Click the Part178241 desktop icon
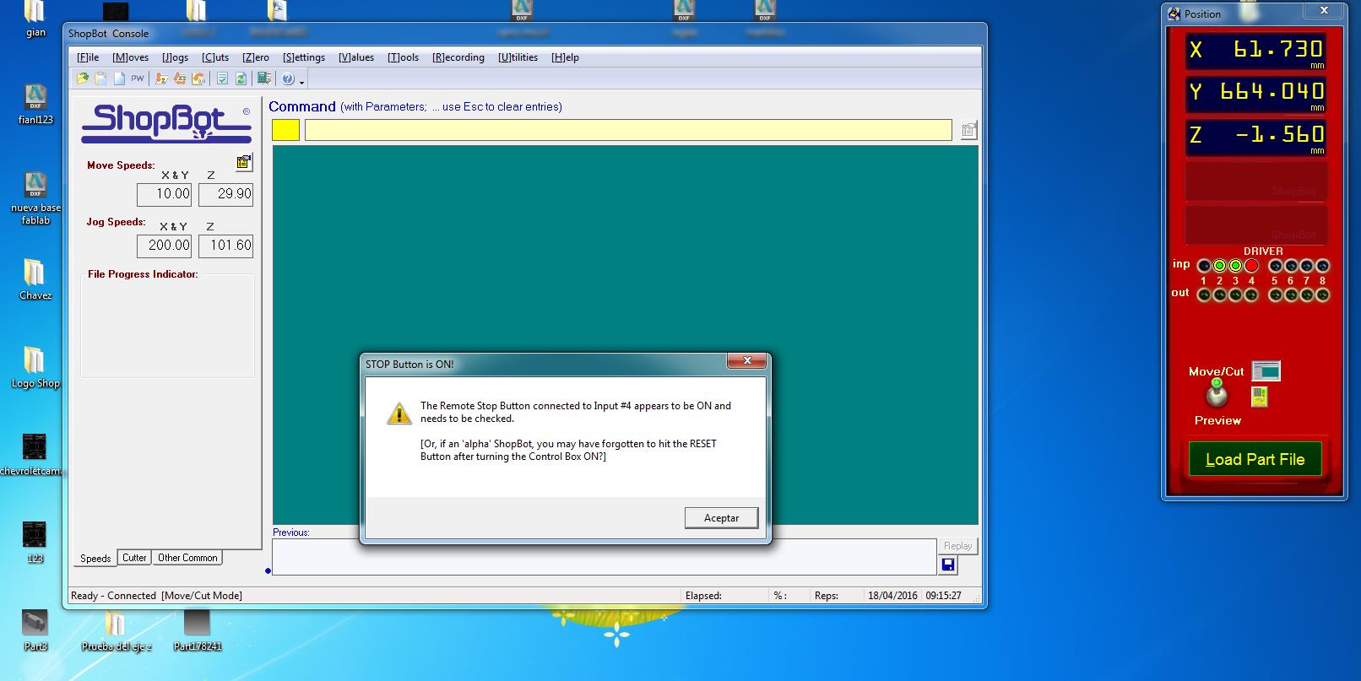 [197, 631]
